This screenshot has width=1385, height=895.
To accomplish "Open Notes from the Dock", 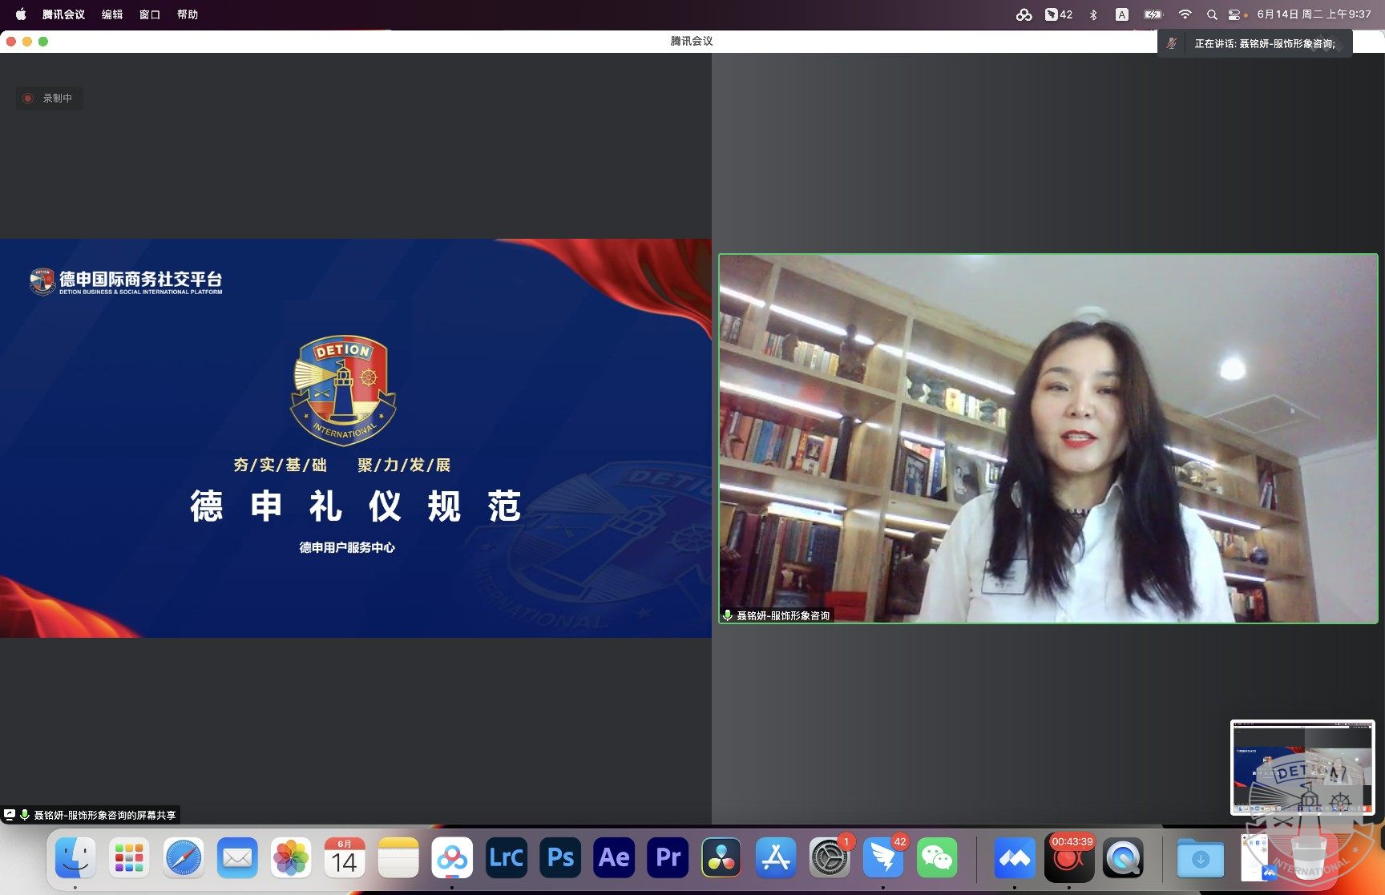I will 398,858.
